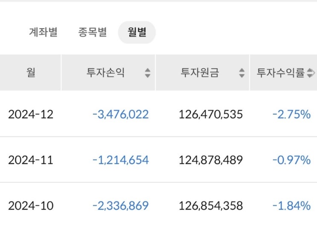Image resolution: width=317 pixels, height=227 pixels.
Task: Click the -1,214,654 loss value
Action: point(120,160)
